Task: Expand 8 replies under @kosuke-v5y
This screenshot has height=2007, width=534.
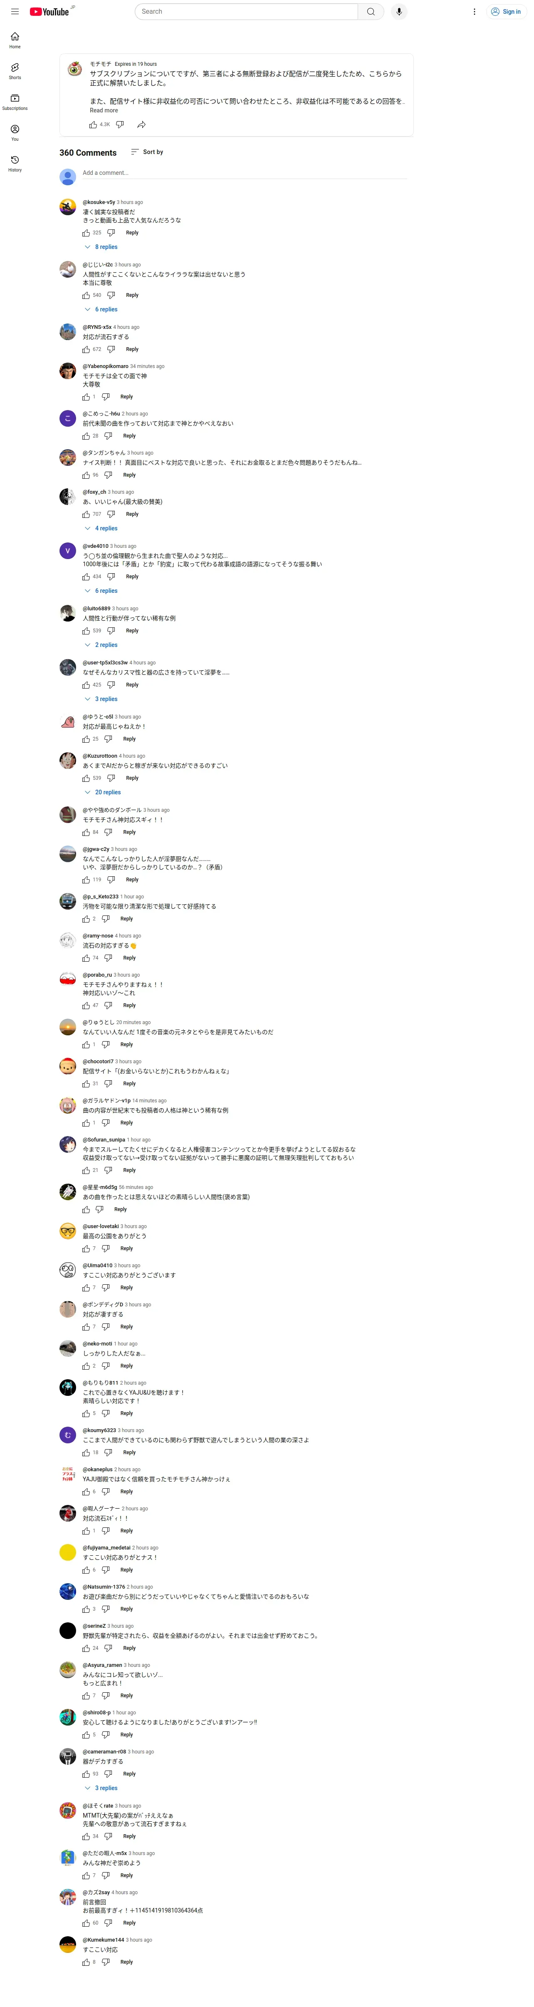Action: click(x=101, y=247)
